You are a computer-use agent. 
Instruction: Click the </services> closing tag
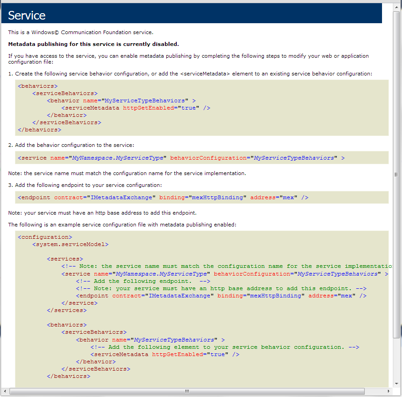67,310
